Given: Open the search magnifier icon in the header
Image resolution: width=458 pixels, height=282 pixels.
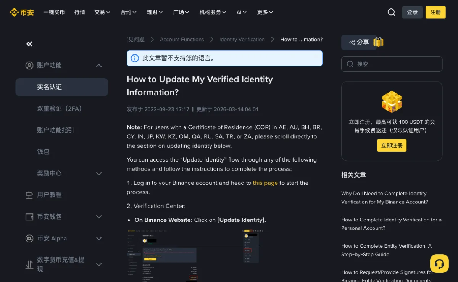Looking at the screenshot, I should pos(391,12).
